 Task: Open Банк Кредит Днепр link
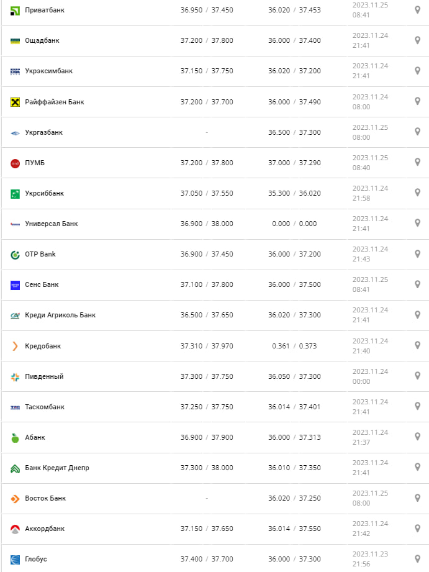[x=57, y=468]
